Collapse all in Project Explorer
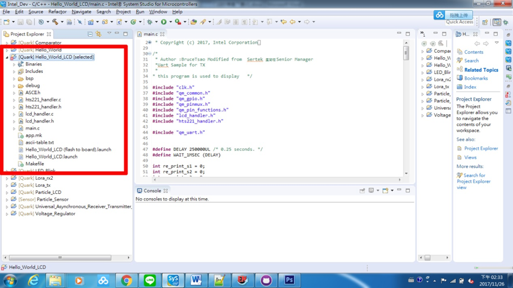 pos(90,34)
